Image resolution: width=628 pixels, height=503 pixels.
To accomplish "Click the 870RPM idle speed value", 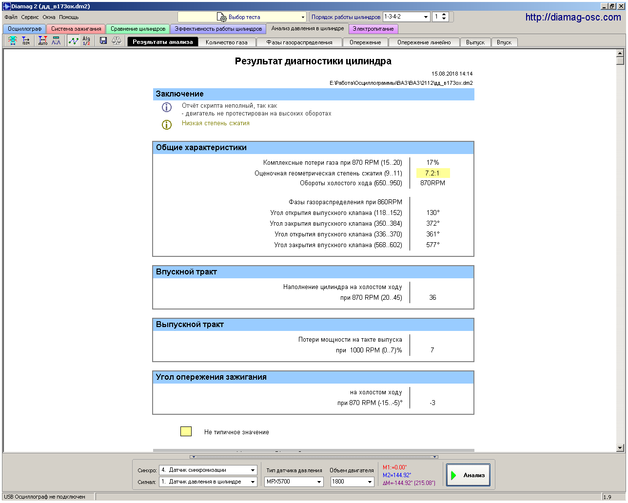I will [432, 183].
